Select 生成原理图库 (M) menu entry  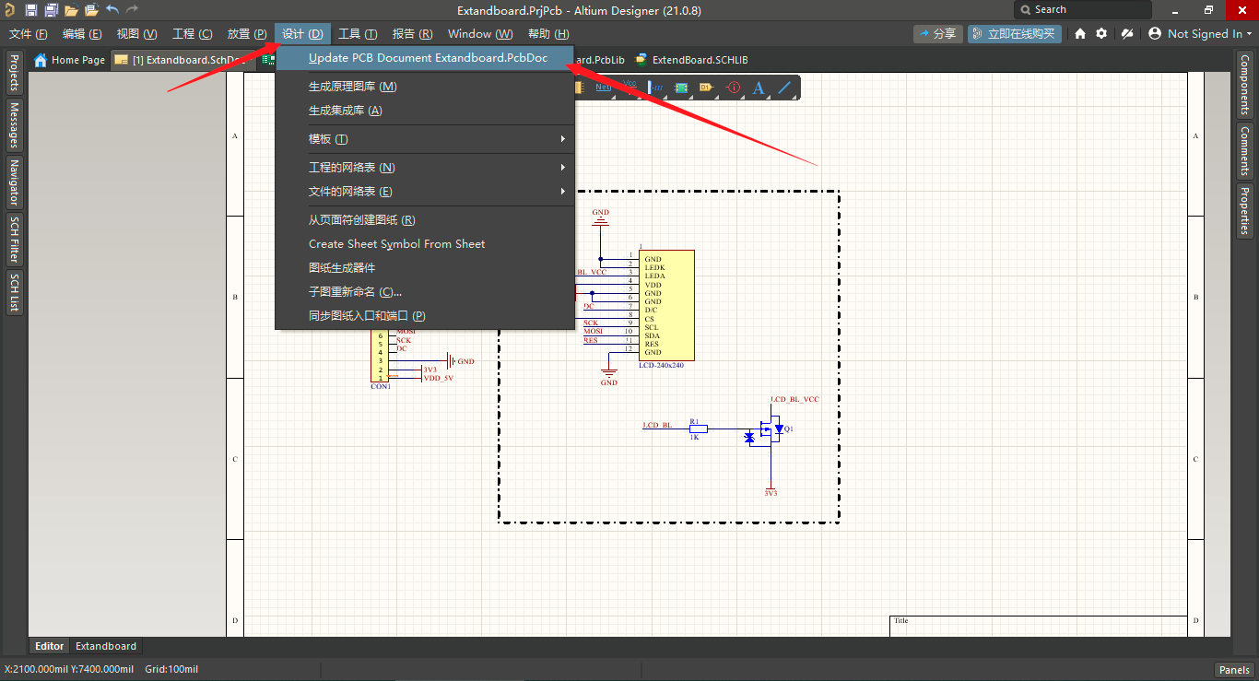pyautogui.click(x=425, y=87)
